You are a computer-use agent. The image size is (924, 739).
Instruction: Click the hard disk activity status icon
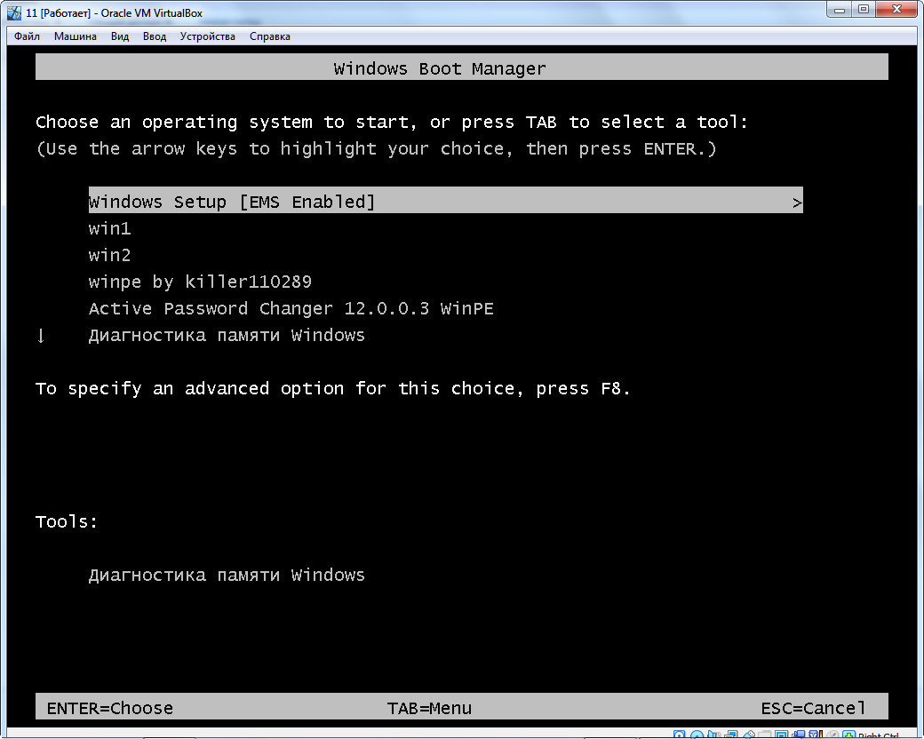click(x=679, y=735)
